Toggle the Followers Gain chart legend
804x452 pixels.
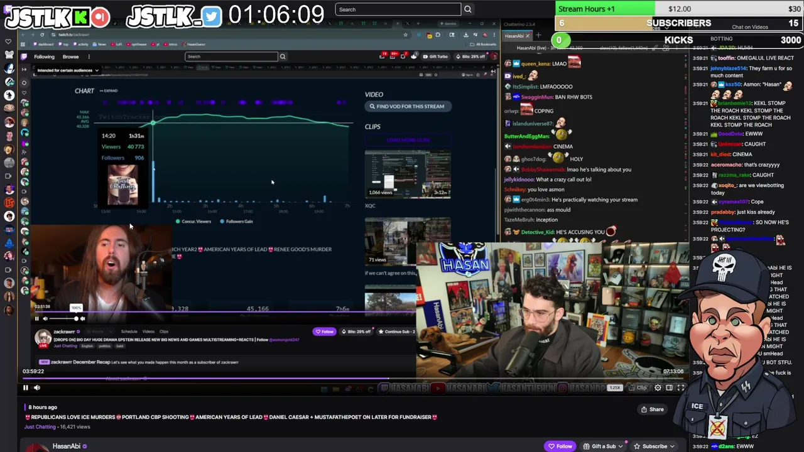tap(237, 221)
